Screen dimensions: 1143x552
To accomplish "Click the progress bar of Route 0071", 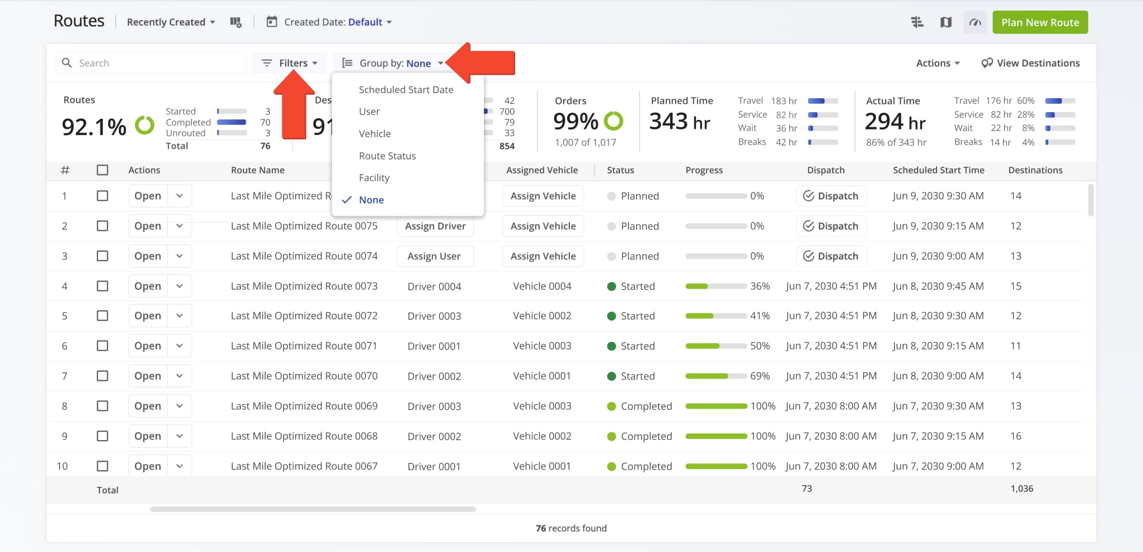I will (715, 346).
